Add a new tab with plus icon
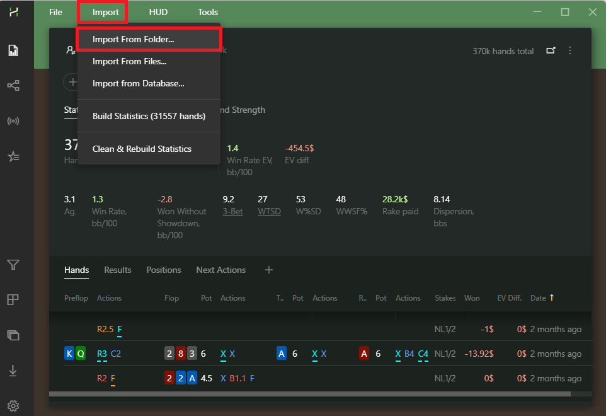Screen dimensions: 606x416 (x=269, y=270)
